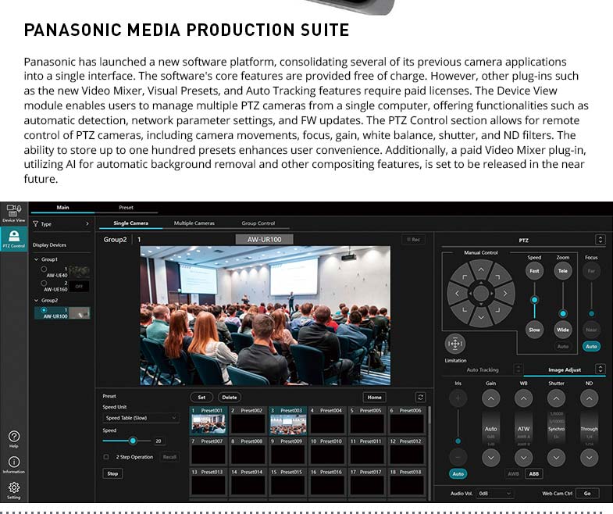
Task: Open the Device View module icon
Action: pos(14,213)
